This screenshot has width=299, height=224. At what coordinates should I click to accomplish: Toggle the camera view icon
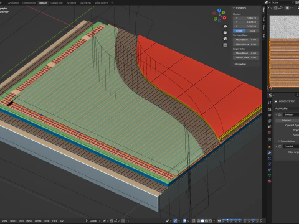click(x=225, y=39)
